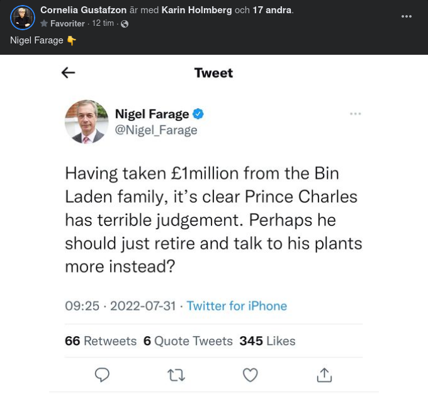Viewport: 428px width, 396px height.
Task: Open tweet's three-dot more menu
Action: pos(356,114)
